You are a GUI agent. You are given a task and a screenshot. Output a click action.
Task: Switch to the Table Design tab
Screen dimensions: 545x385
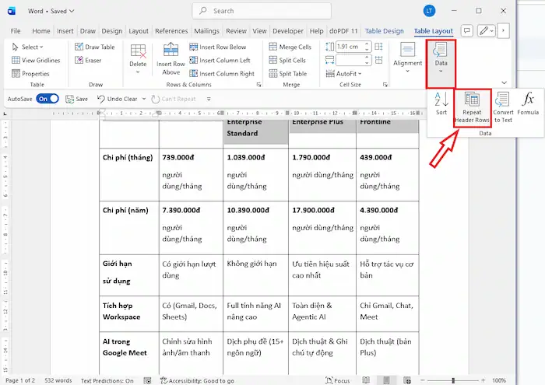384,31
